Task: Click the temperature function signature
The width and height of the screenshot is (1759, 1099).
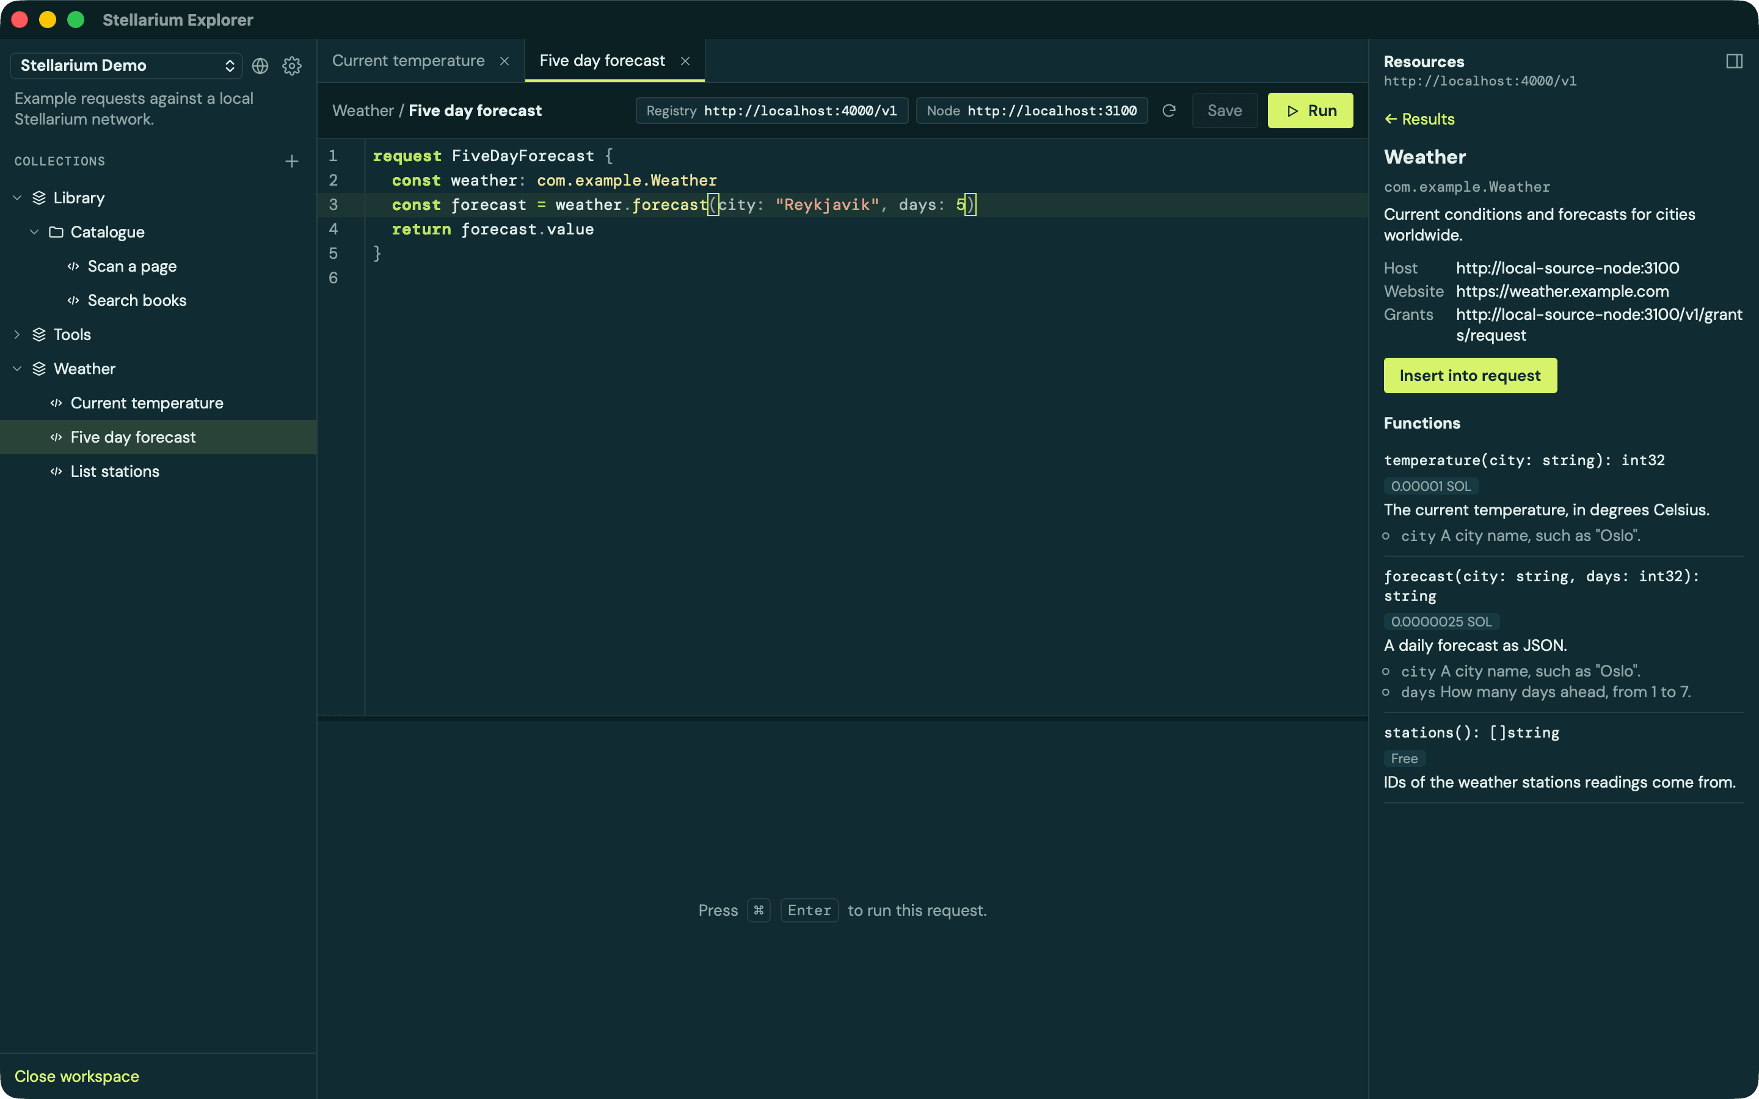Action: pos(1524,460)
